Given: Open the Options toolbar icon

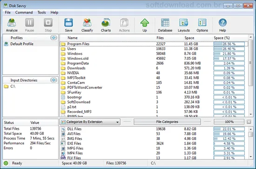Looking at the screenshot, I should 202,23.
